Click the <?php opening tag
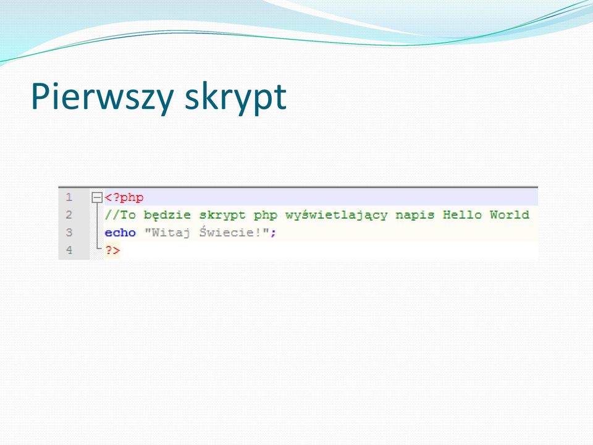This screenshot has height=445, width=593. click(x=124, y=198)
